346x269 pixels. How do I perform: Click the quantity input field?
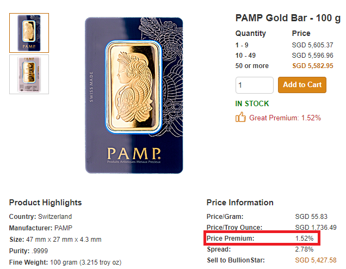point(254,85)
